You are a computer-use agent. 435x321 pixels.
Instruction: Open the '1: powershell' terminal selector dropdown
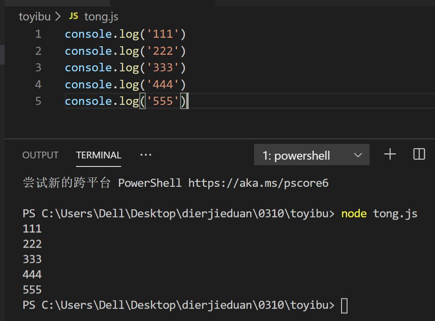pos(311,155)
